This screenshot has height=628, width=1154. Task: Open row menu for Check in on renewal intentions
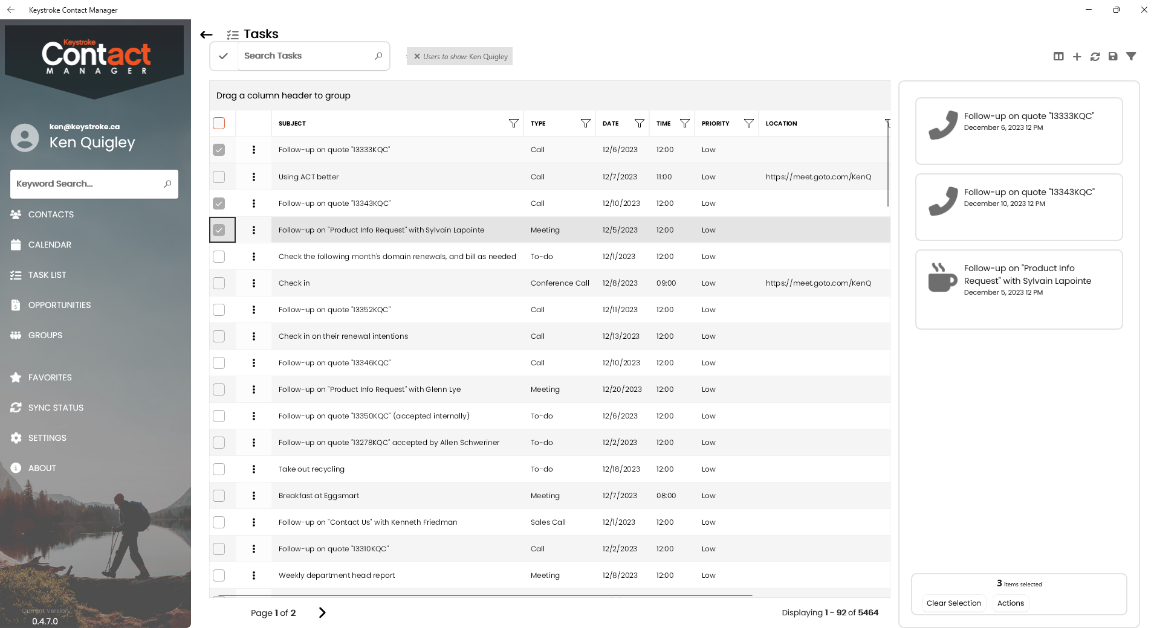click(253, 336)
